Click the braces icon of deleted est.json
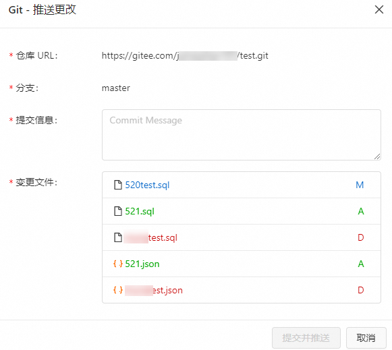 coord(118,290)
